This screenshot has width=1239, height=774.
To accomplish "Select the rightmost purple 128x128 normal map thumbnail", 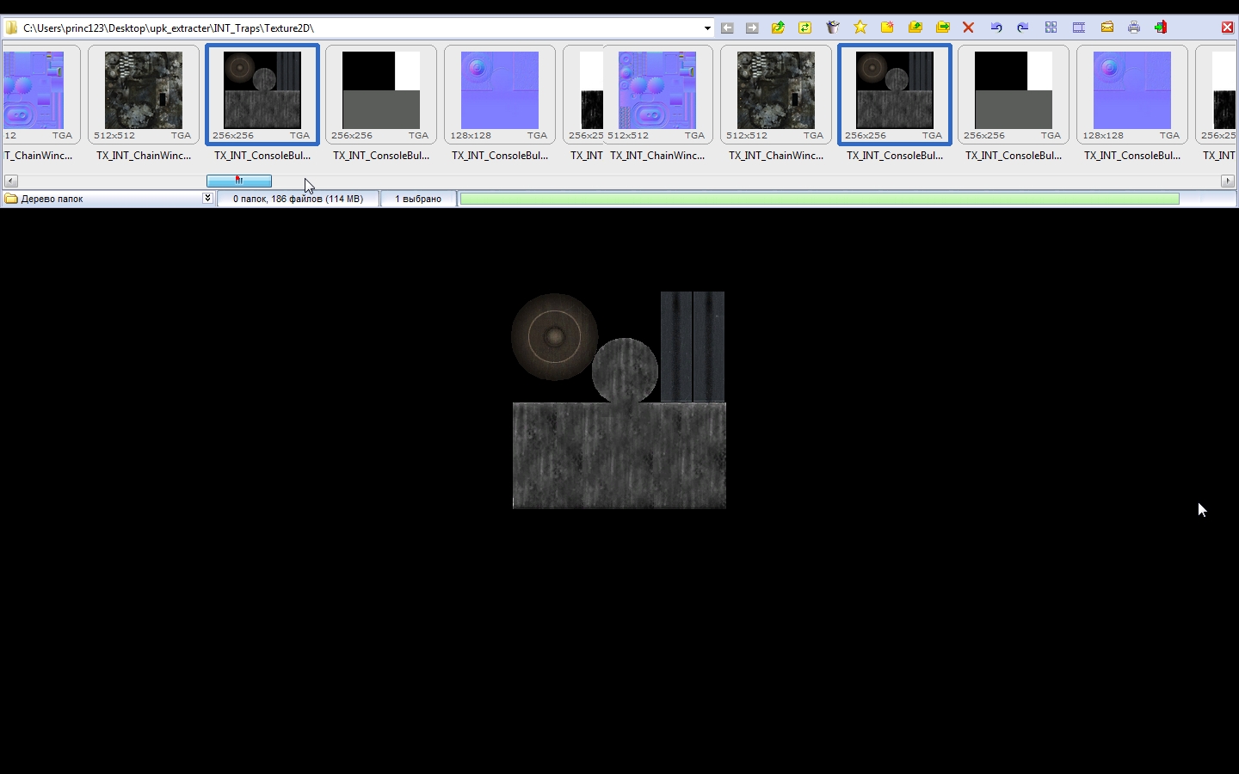I will (1132, 95).
